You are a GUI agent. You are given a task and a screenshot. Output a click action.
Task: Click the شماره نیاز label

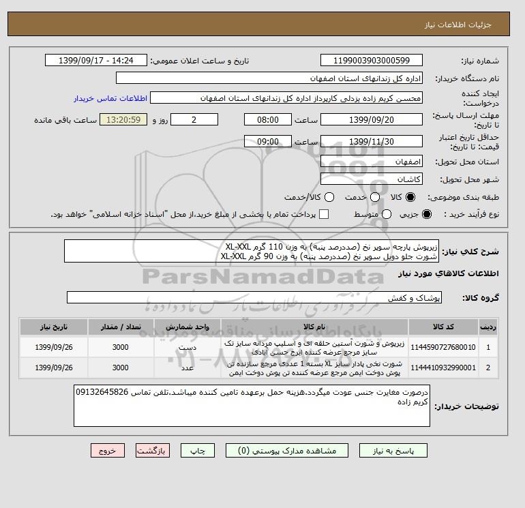(x=480, y=61)
